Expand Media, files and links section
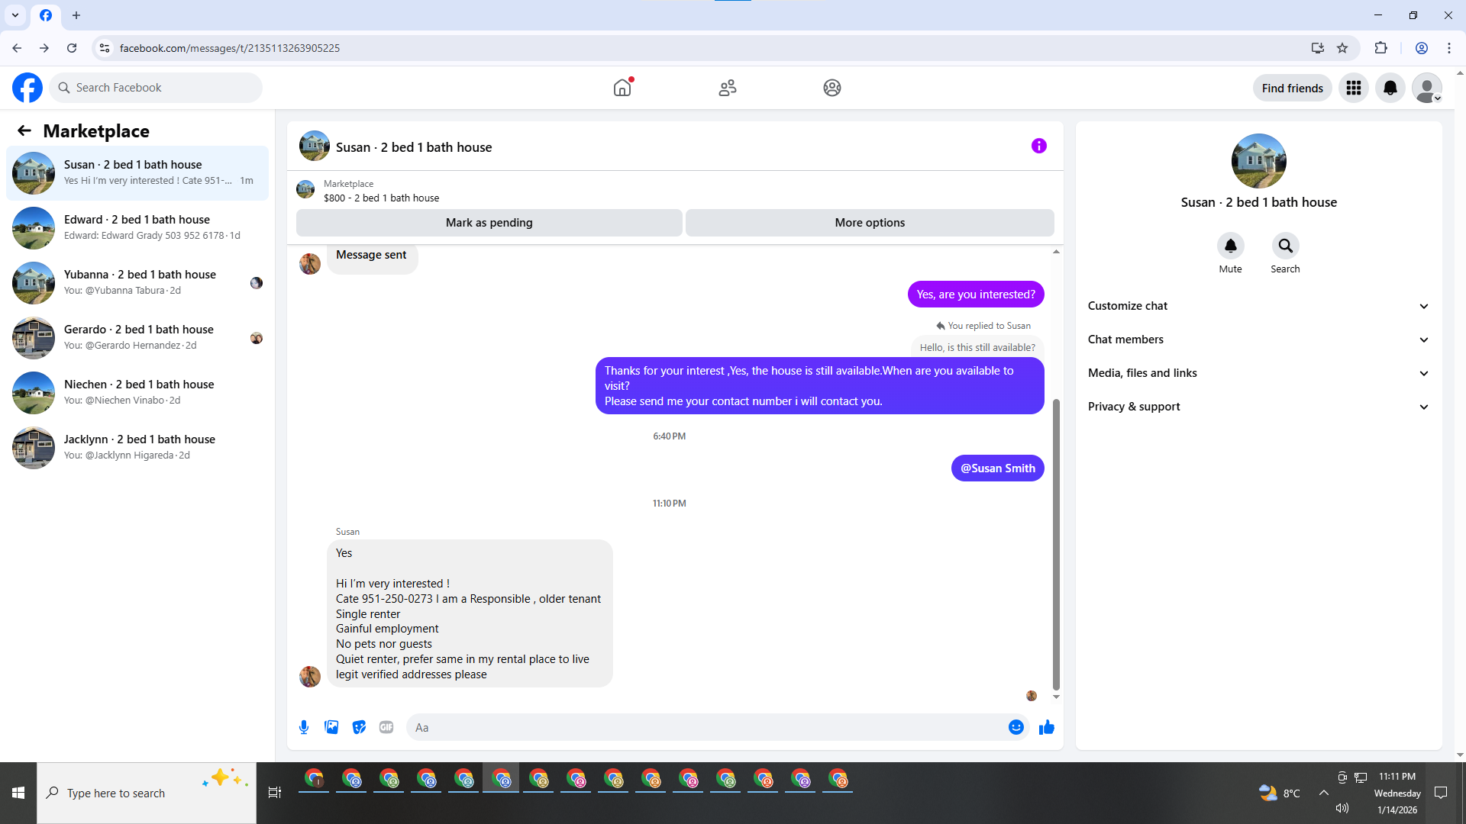Viewport: 1466px width, 824px height. (x=1258, y=373)
